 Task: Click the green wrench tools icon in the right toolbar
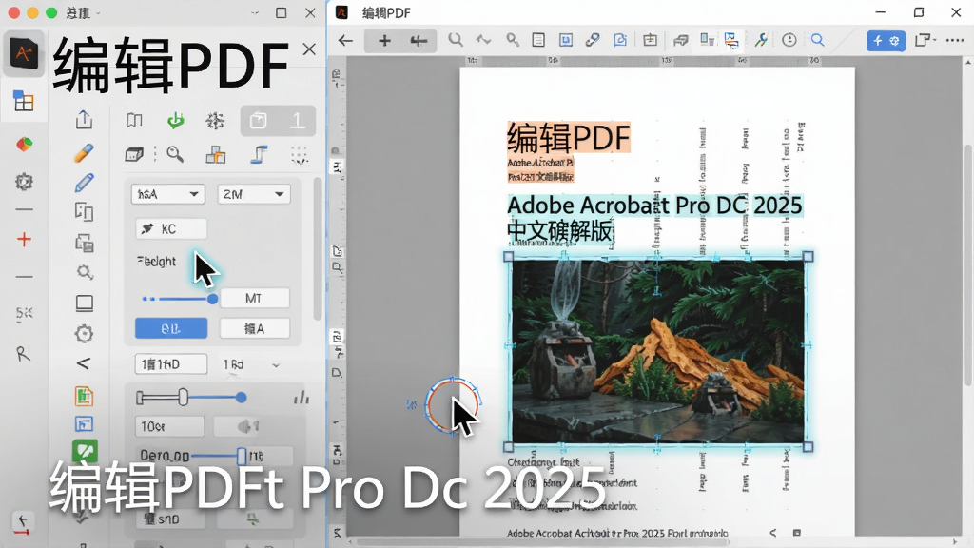pyautogui.click(x=761, y=40)
